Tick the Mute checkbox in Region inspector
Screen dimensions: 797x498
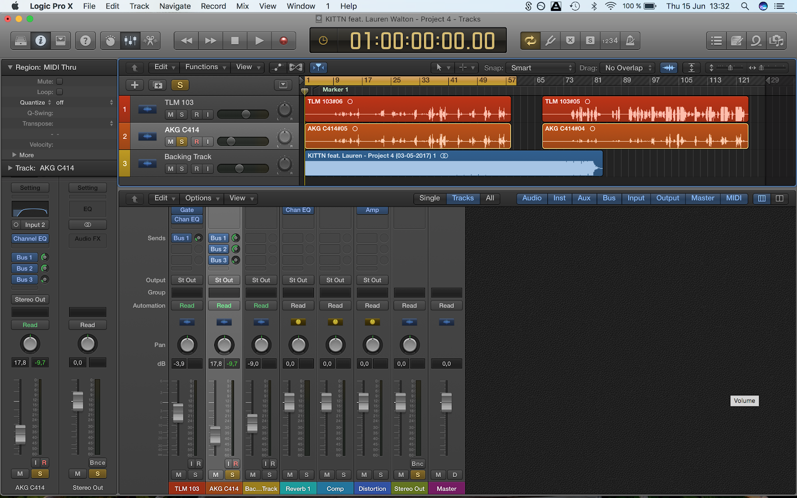(59, 81)
